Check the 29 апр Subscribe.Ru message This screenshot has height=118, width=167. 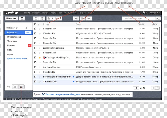[35, 29]
